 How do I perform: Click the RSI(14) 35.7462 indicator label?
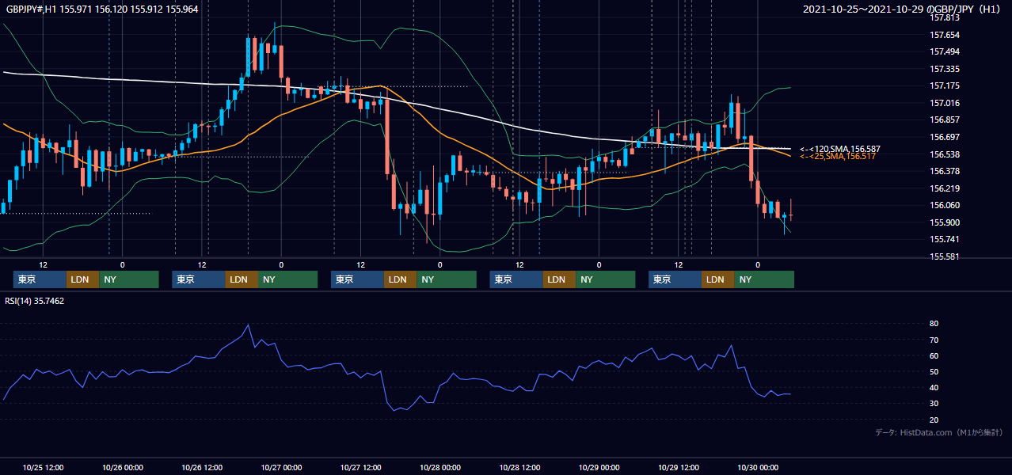pos(35,301)
